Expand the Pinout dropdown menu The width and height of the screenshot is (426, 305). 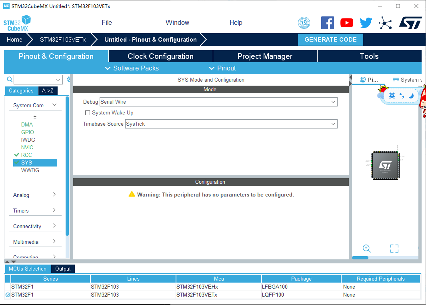tap(222, 68)
